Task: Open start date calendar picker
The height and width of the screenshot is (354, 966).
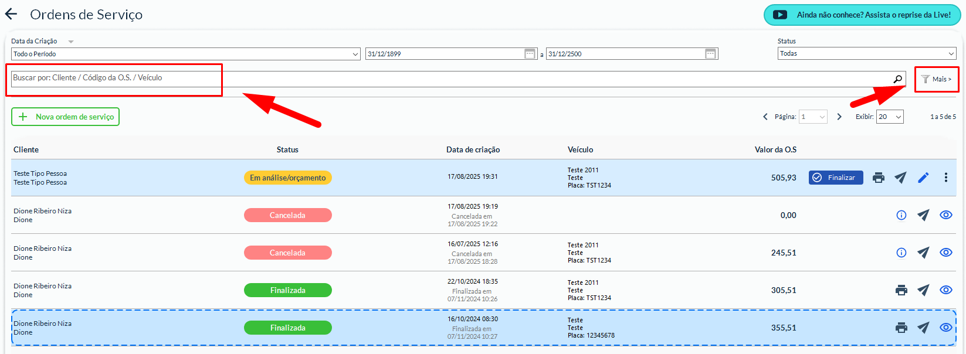Action: point(530,54)
